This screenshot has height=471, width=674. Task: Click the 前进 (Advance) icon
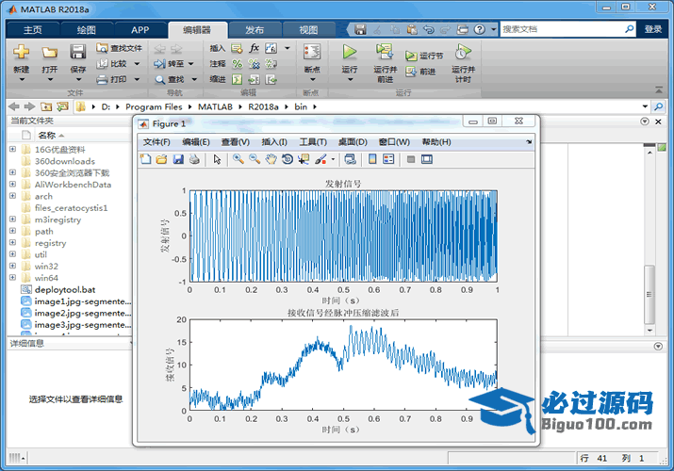tap(411, 72)
